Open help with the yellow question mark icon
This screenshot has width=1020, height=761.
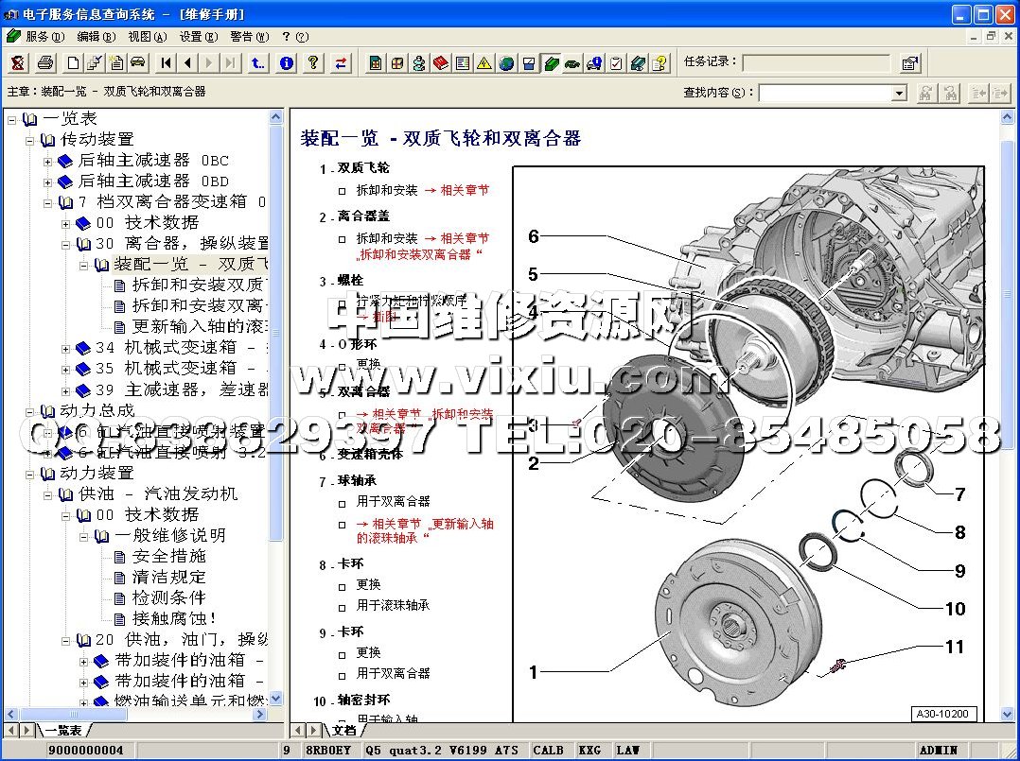pyautogui.click(x=314, y=63)
